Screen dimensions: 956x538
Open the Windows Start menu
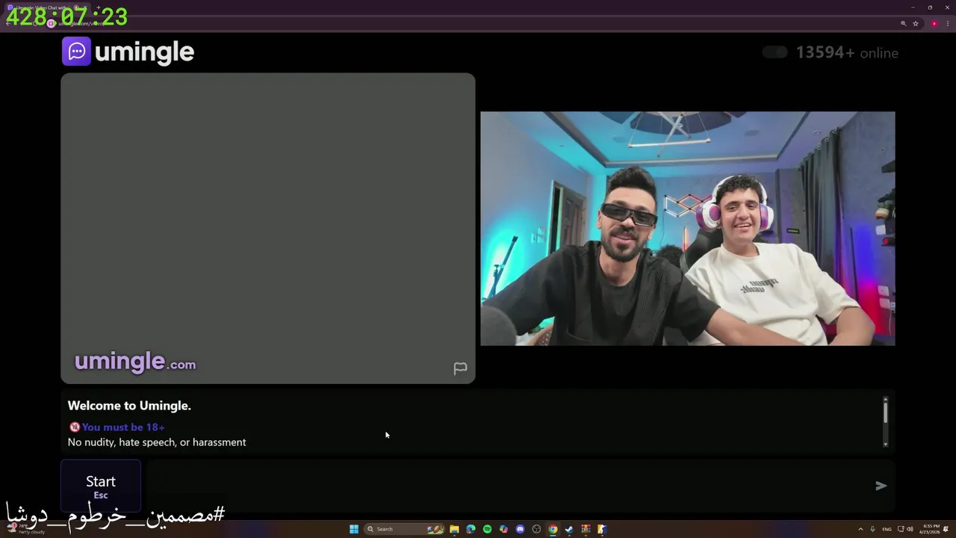tap(354, 529)
